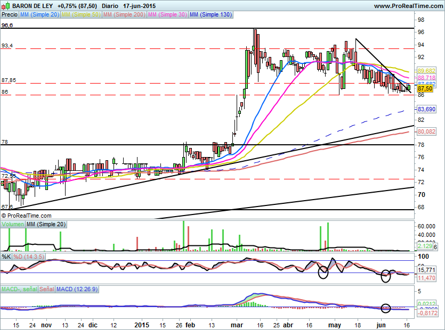Click the MM (Simple 130) legend label
This screenshot has width=445, height=330.
click(x=211, y=15)
